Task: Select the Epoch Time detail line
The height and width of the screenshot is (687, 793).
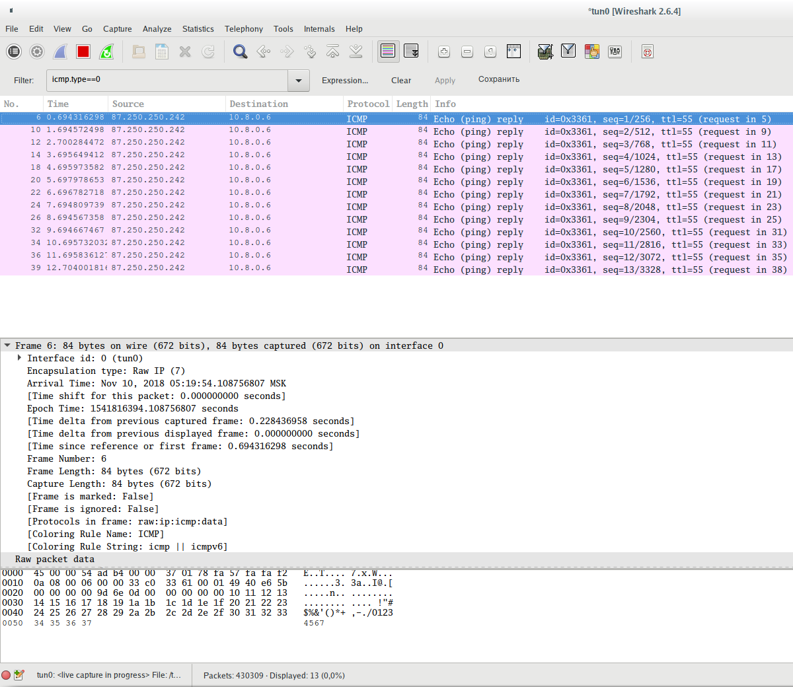Action: pyautogui.click(x=132, y=409)
